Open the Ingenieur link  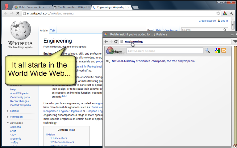pos(77,111)
